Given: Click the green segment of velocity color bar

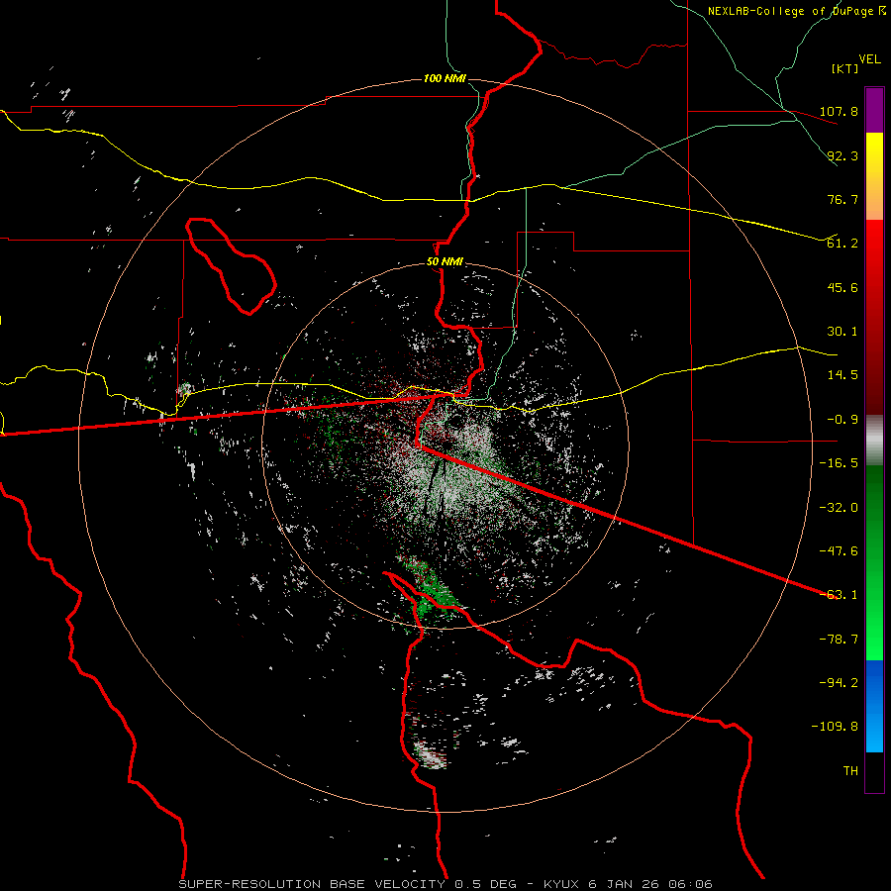Looking at the screenshot, I should tap(874, 562).
